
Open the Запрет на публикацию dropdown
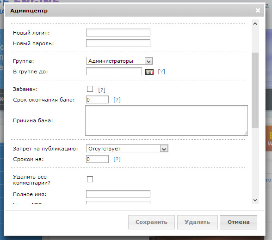coord(127,149)
